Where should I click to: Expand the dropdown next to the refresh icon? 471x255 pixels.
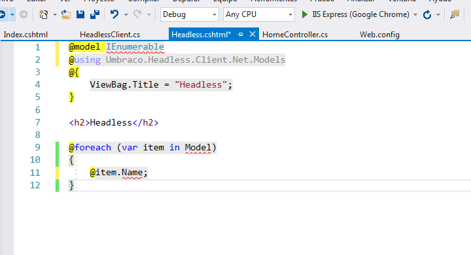click(x=438, y=14)
